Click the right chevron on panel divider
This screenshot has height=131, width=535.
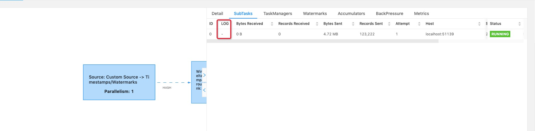click(204, 75)
